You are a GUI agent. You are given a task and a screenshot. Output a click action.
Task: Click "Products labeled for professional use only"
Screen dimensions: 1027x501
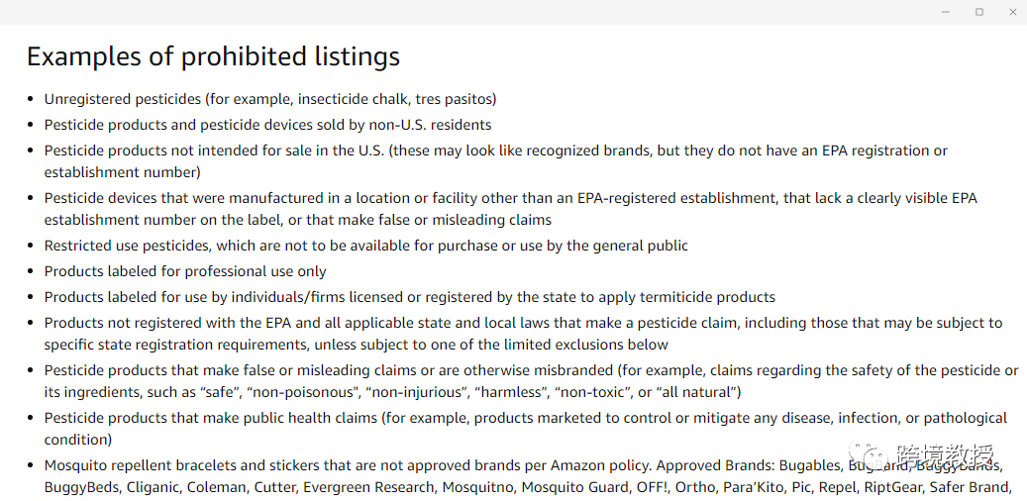(185, 271)
